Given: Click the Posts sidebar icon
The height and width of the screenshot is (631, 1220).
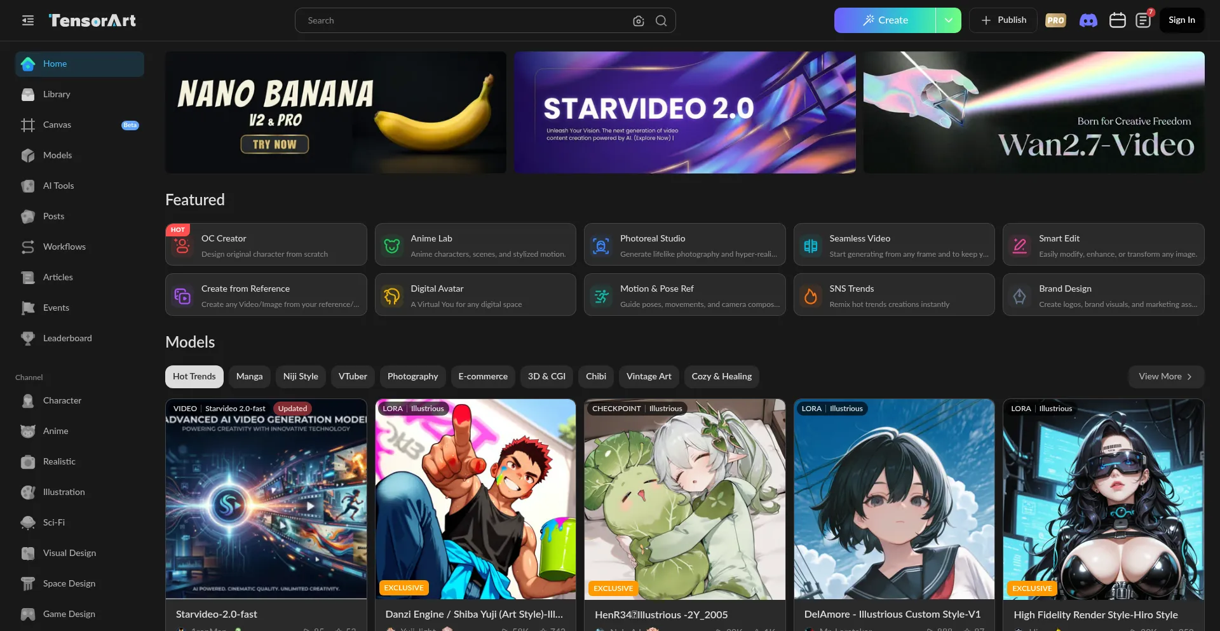Looking at the screenshot, I should [28, 216].
